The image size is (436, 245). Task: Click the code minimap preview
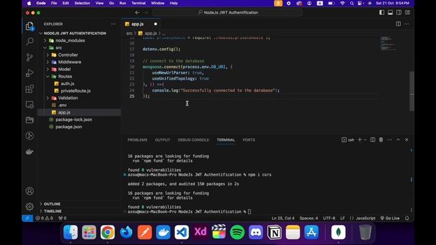pos(388,44)
